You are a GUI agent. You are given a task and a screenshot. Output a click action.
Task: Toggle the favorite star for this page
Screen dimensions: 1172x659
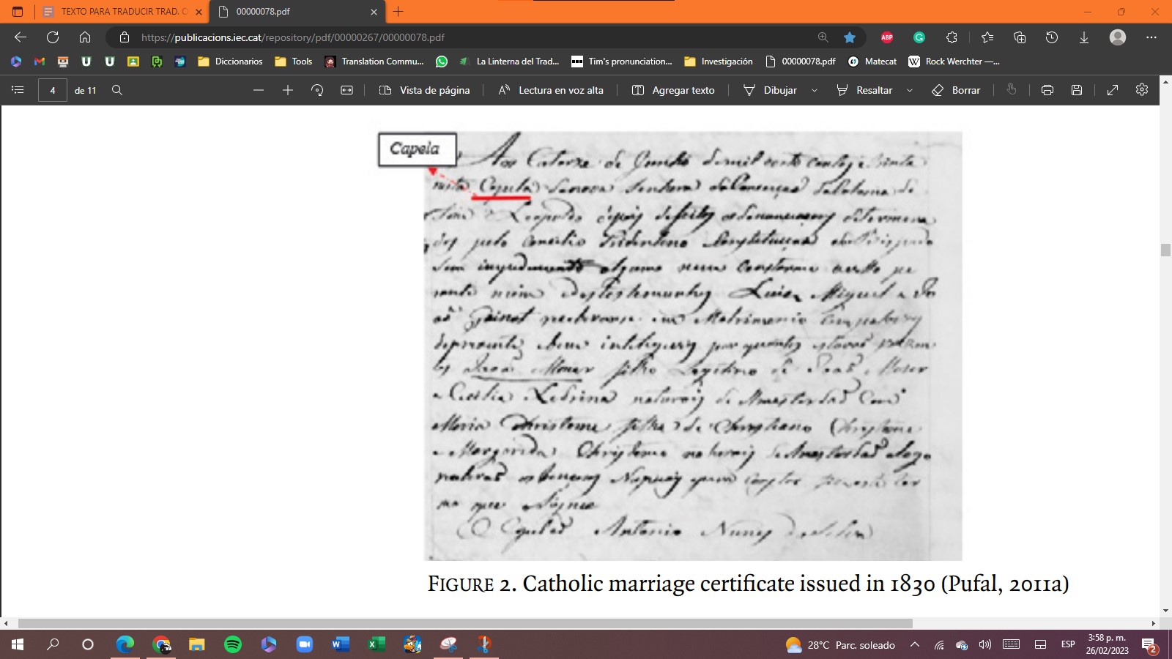point(850,37)
